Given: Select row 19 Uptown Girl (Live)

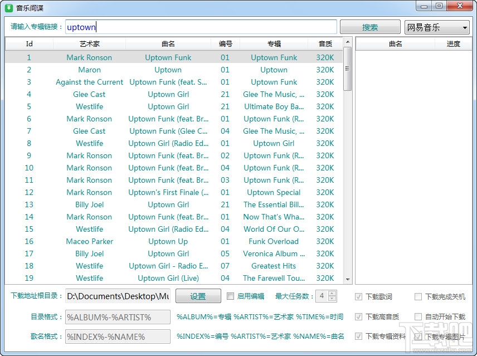Looking at the screenshot, I should coord(168,278).
